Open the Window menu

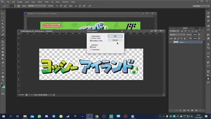pyautogui.click(x=65, y=2)
